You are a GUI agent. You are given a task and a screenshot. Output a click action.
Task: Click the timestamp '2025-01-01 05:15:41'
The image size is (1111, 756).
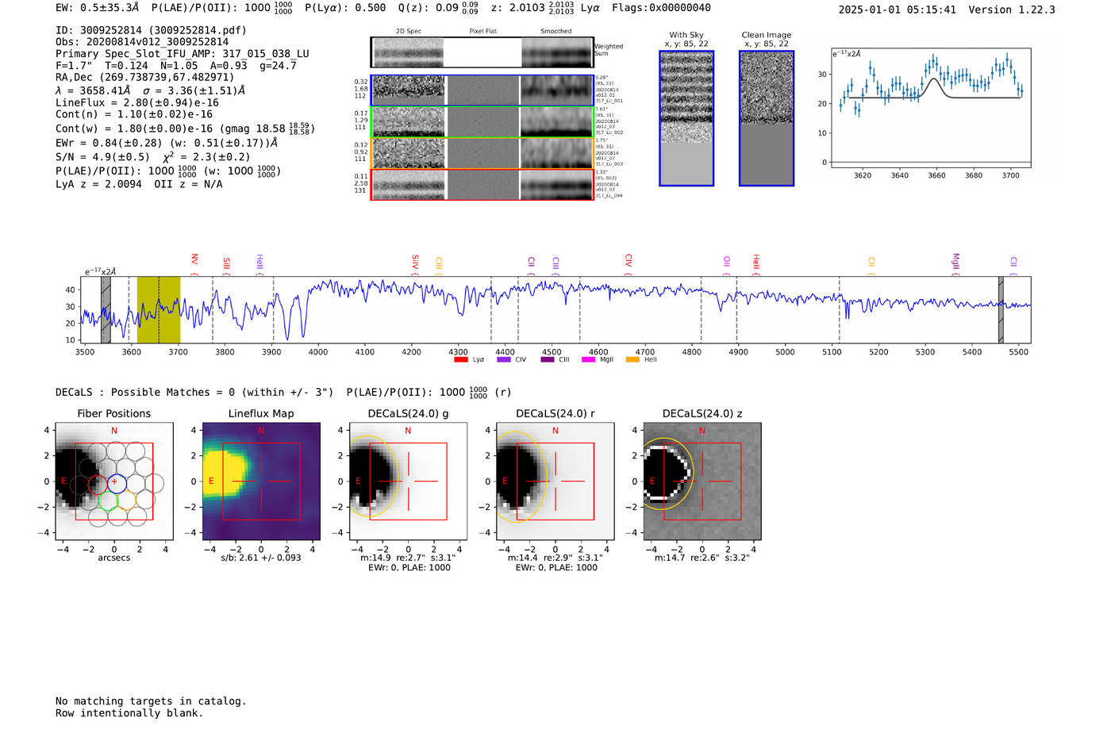click(x=897, y=10)
